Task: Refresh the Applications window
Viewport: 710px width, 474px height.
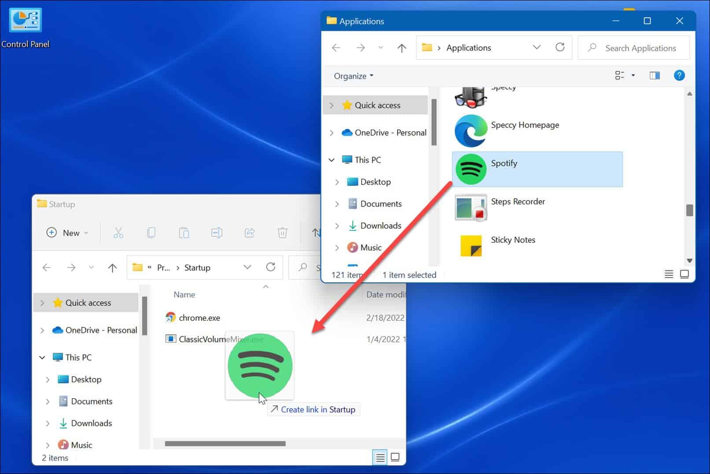Action: [560, 47]
